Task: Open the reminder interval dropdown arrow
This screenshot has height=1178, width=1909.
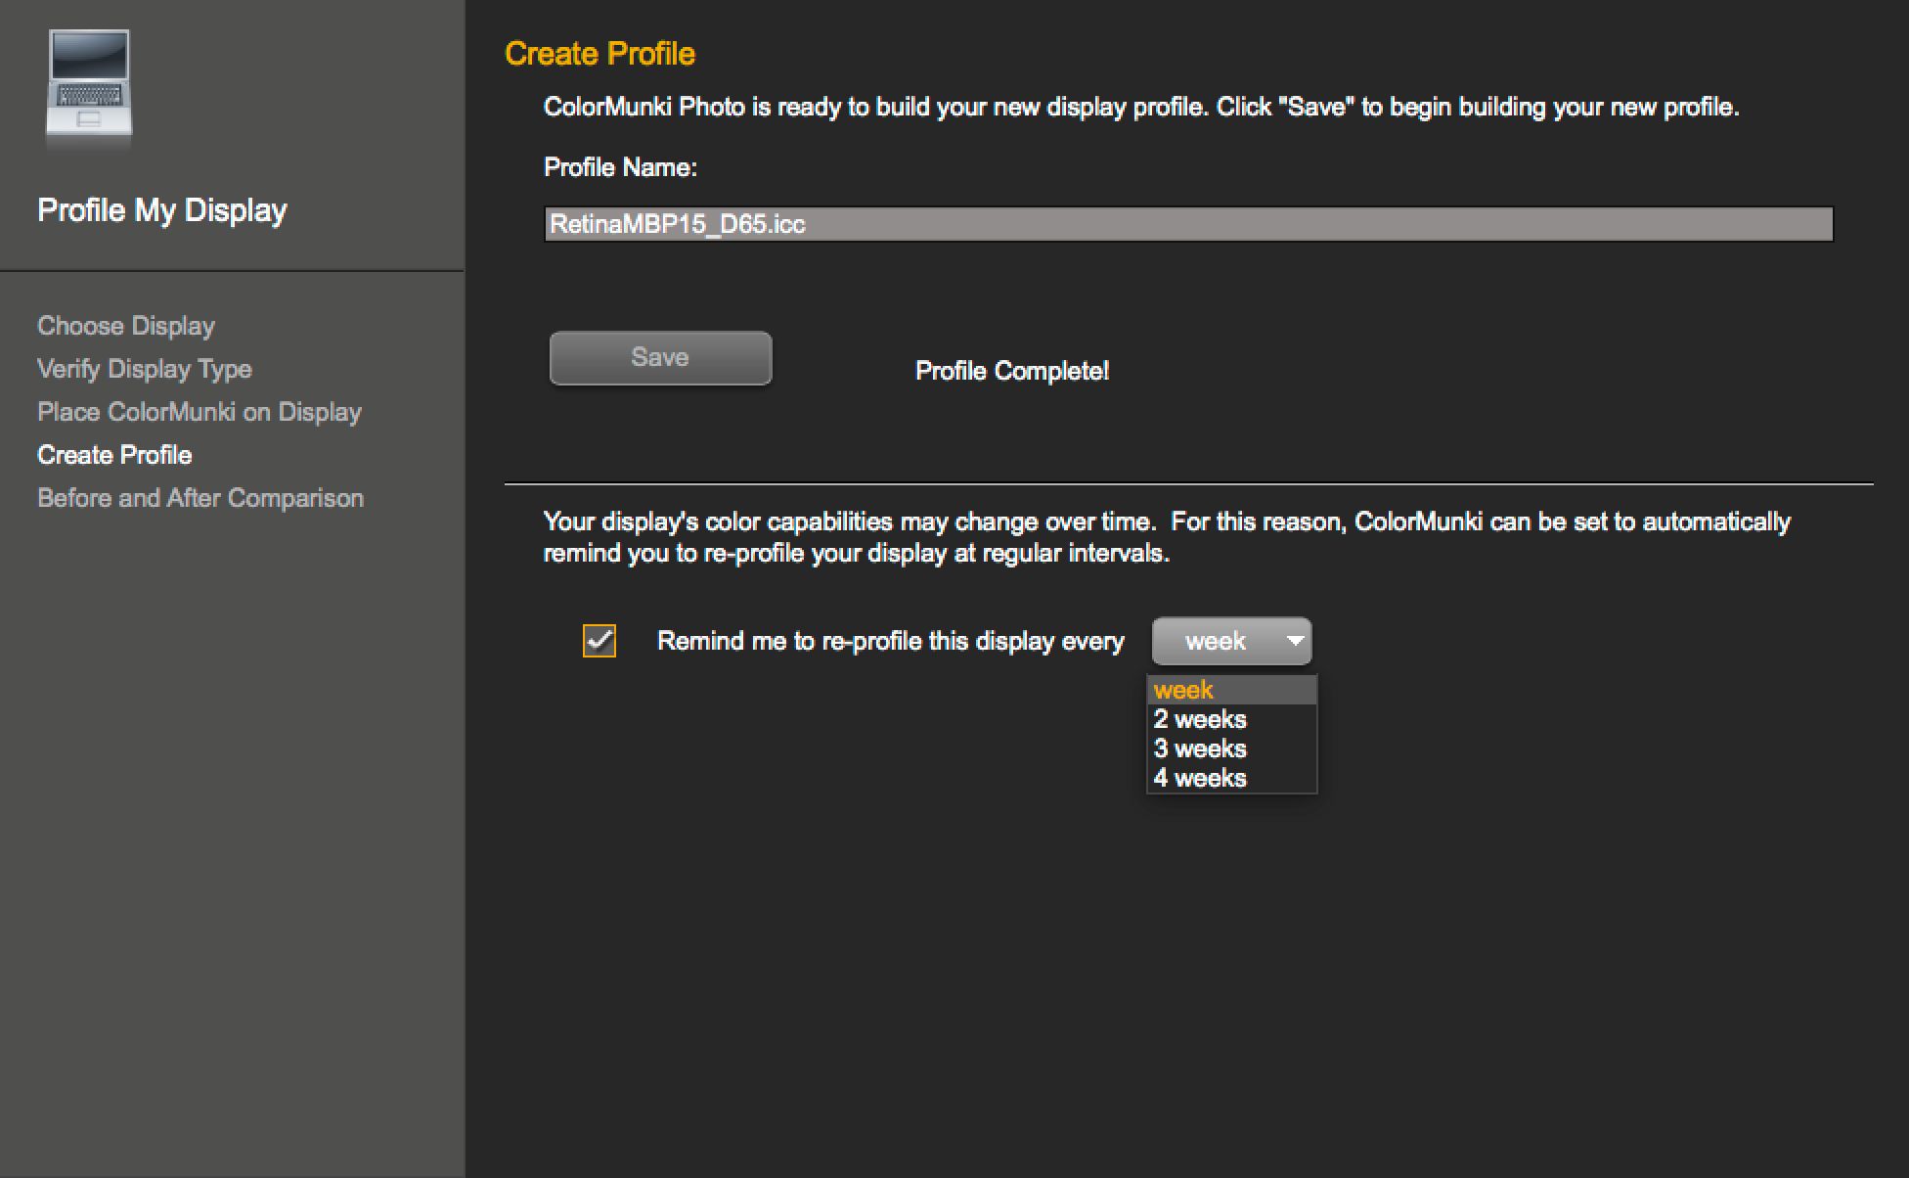Action: click(x=1294, y=641)
